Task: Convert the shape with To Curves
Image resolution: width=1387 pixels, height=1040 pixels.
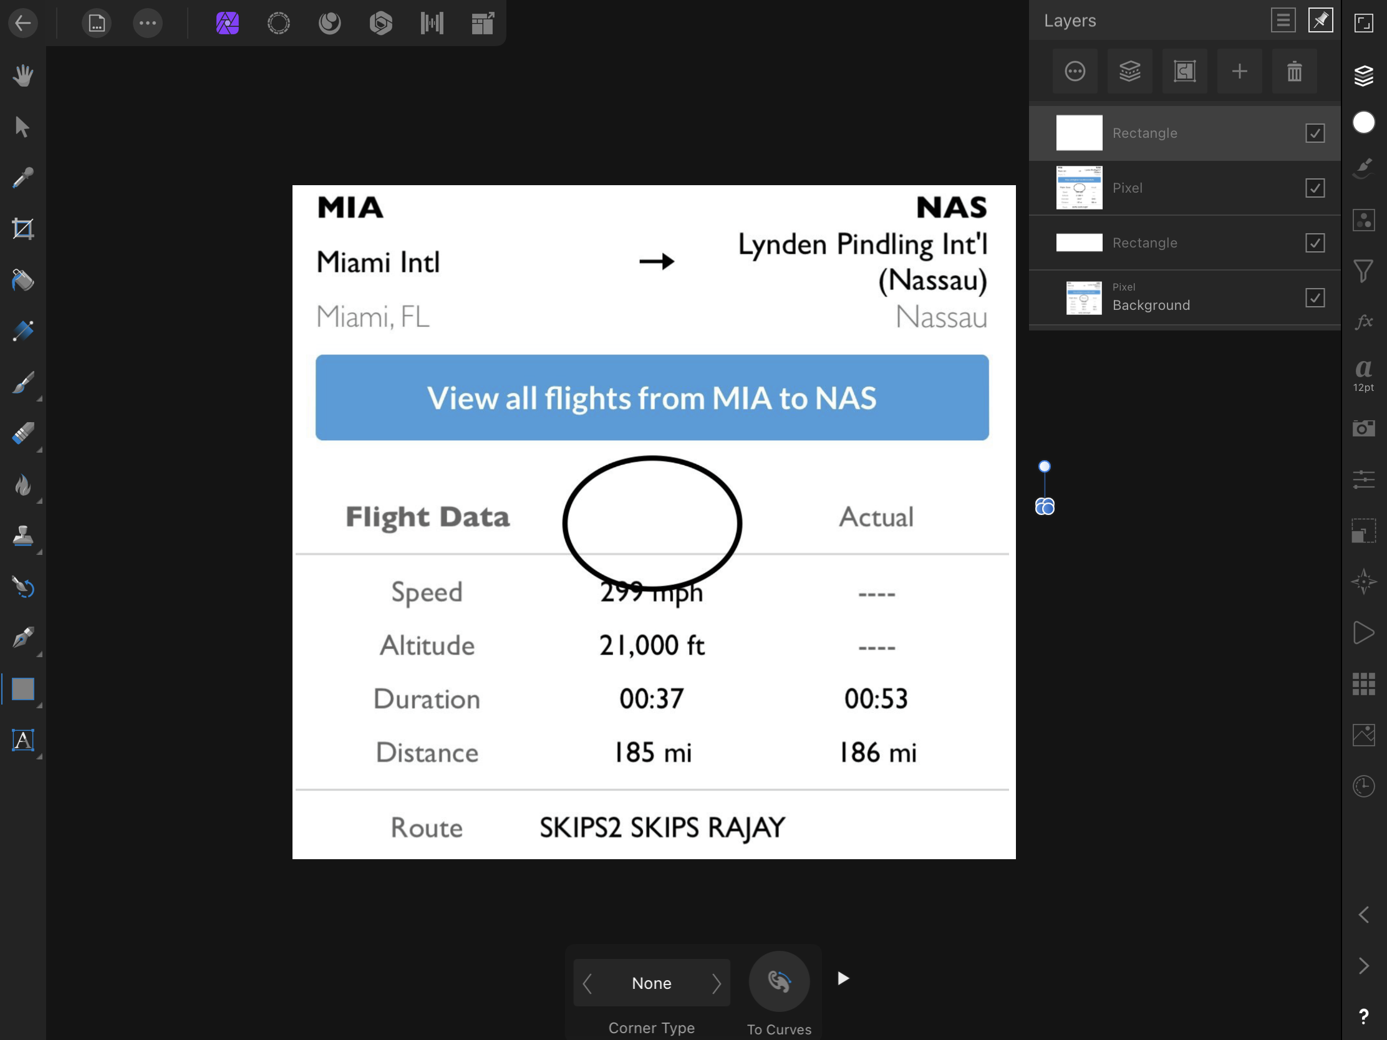Action: pyautogui.click(x=780, y=981)
